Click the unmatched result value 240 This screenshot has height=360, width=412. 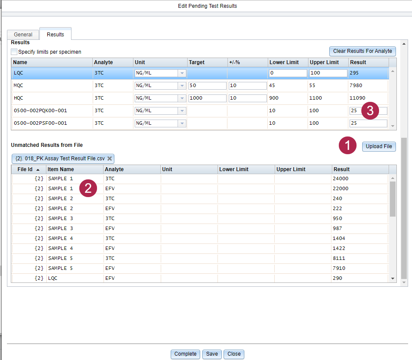(337, 199)
